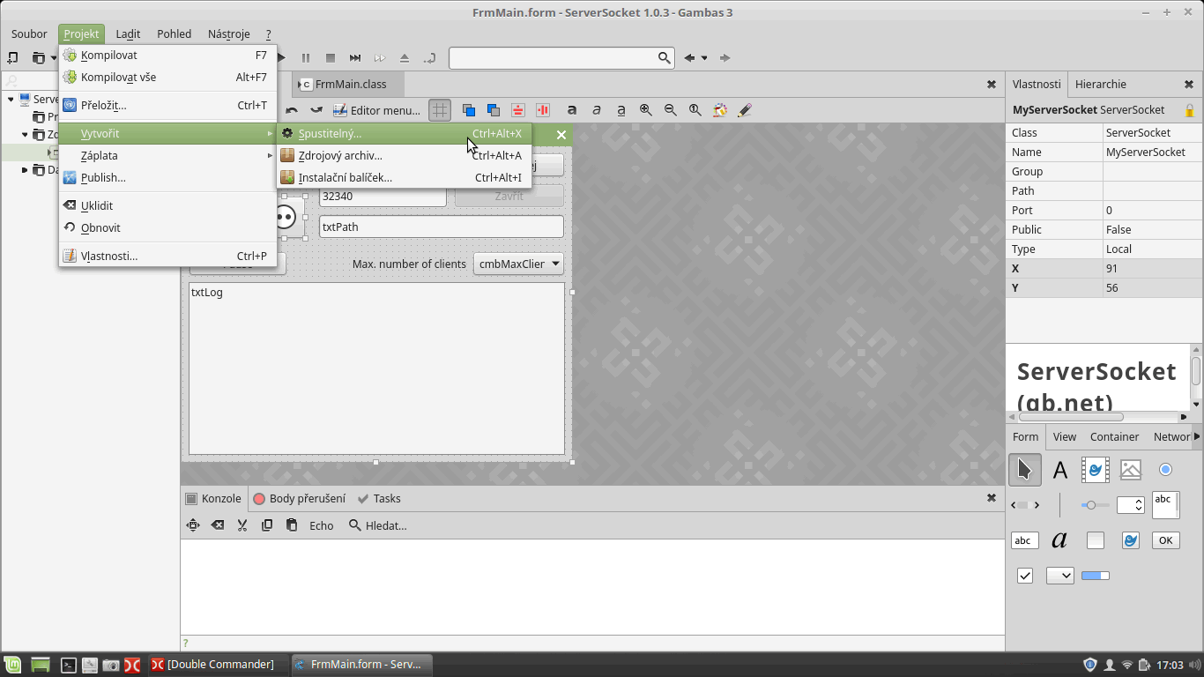Choose the PictureBox control in the toolbox
Screen dimensions: 1204x677
pos(1131,471)
